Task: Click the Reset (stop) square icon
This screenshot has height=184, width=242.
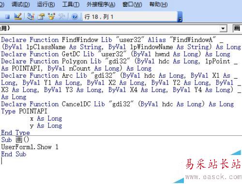Action: (x=7, y=16)
